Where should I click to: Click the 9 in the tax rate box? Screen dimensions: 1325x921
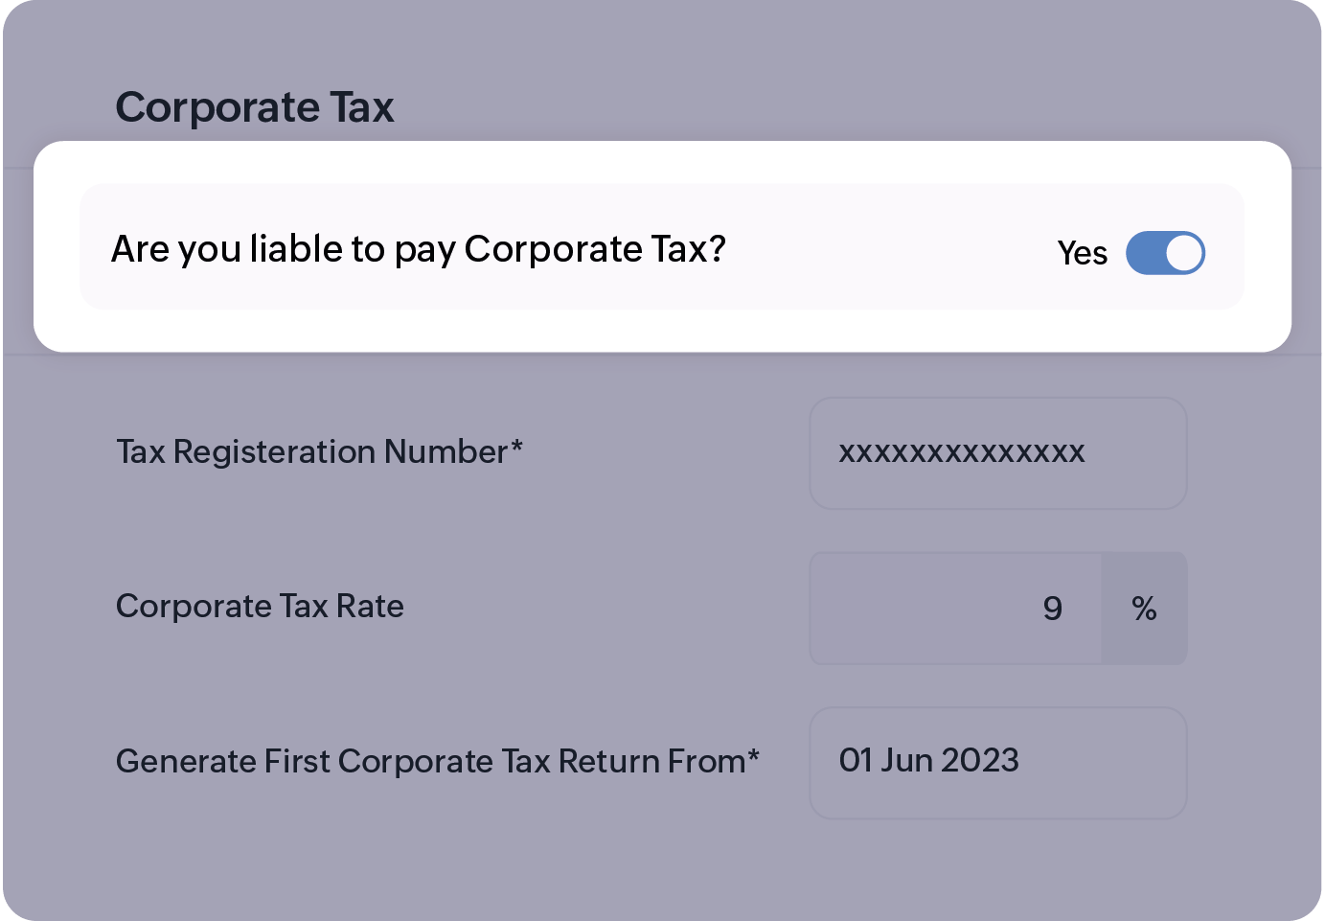click(x=1052, y=608)
